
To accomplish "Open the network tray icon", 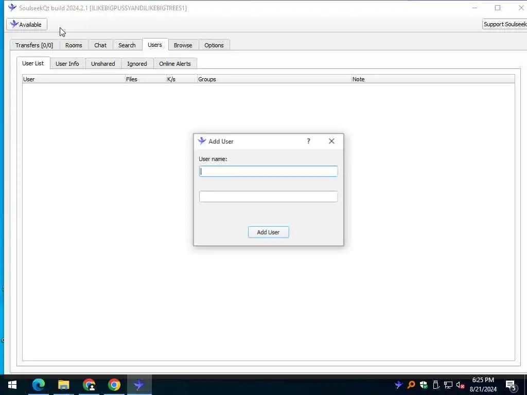I will pyautogui.click(x=448, y=385).
